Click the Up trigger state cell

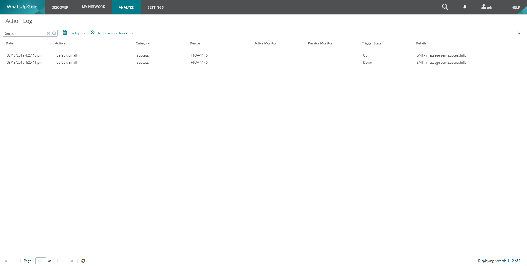[x=365, y=55]
